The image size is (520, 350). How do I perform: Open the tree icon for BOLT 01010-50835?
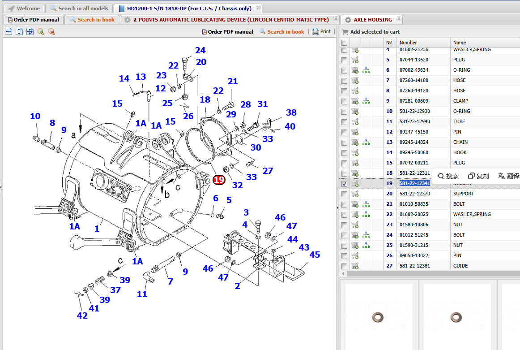pos(366,204)
